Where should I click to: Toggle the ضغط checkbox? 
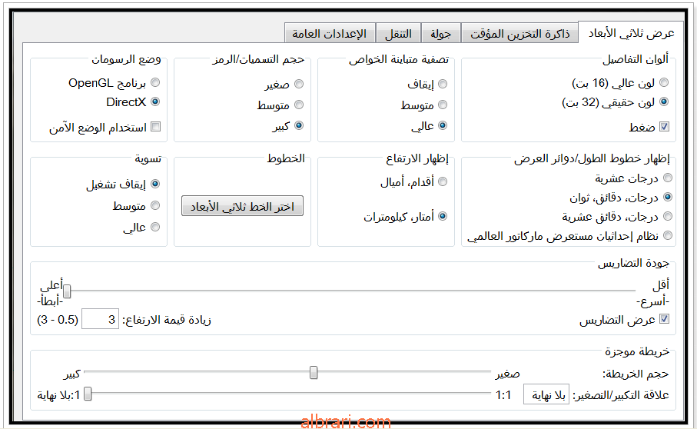point(664,127)
